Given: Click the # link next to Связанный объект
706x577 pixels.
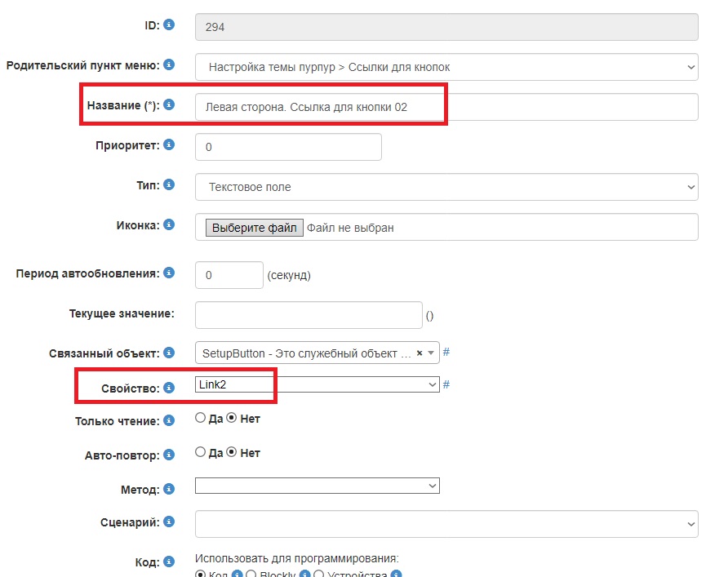Looking at the screenshot, I should click(x=446, y=353).
